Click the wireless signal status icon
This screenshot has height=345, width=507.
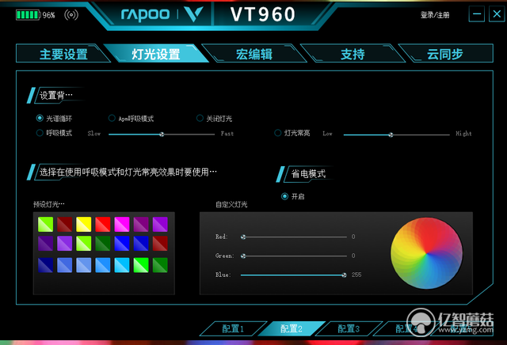point(71,15)
